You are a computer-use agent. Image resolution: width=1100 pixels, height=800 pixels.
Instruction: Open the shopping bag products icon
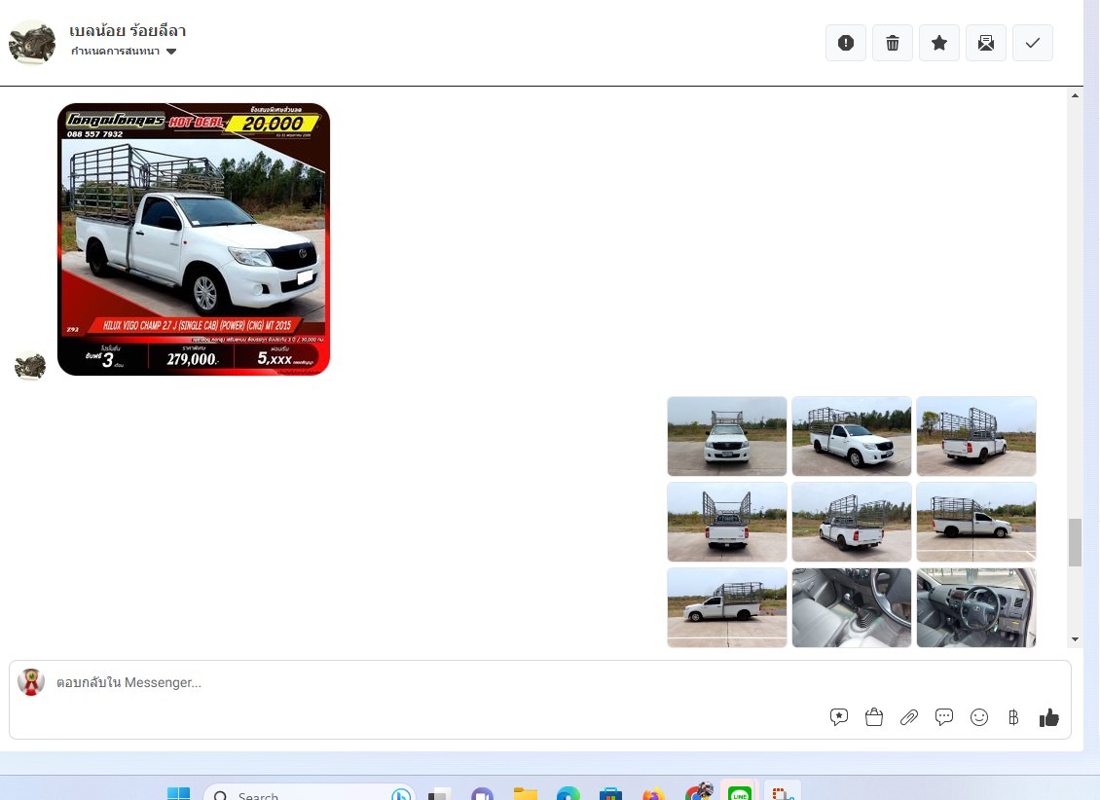click(x=874, y=717)
